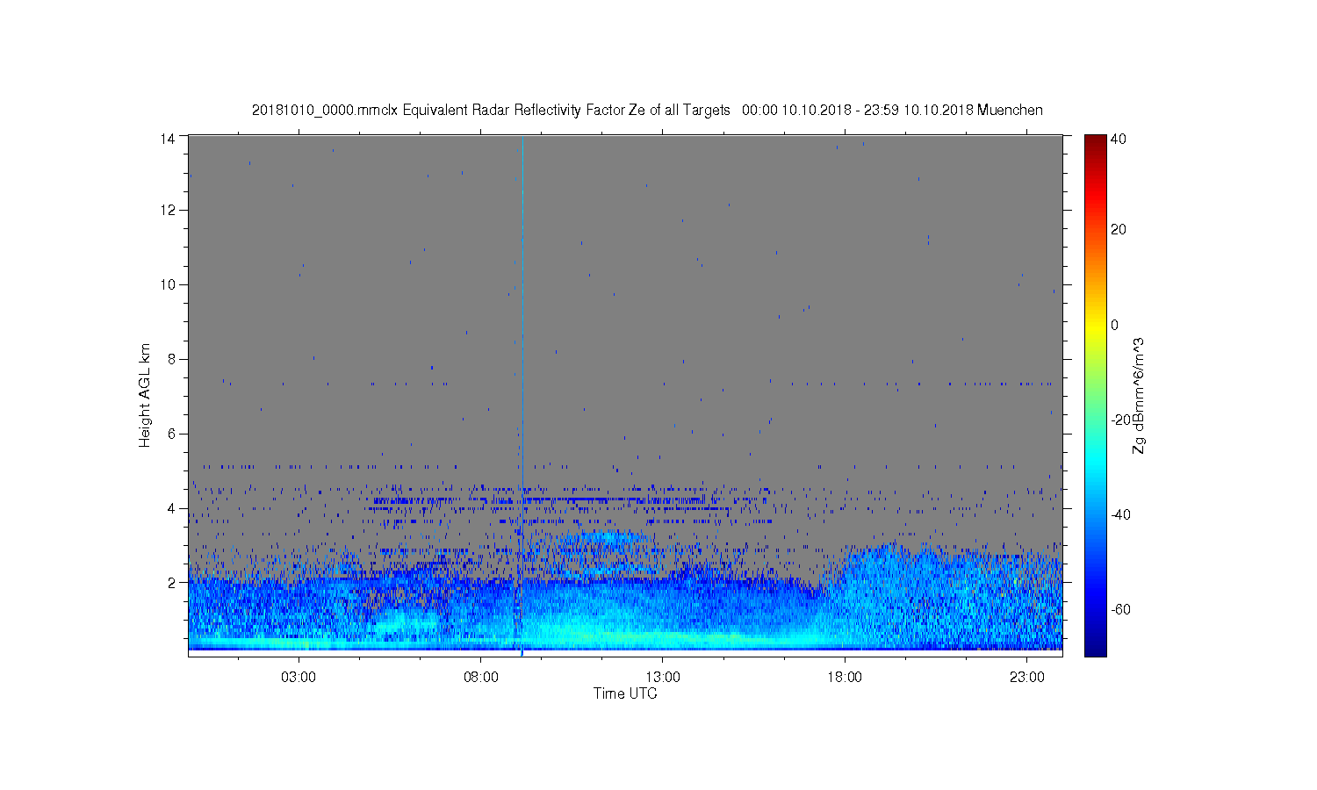Click the 08:00 time tick label
Viewport: 1317px width, 790px height.
(x=481, y=678)
